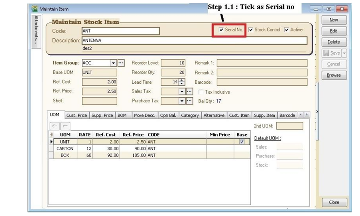Click the remove row icon above UOM grid
This screenshot has height=216, width=360.
65,126
